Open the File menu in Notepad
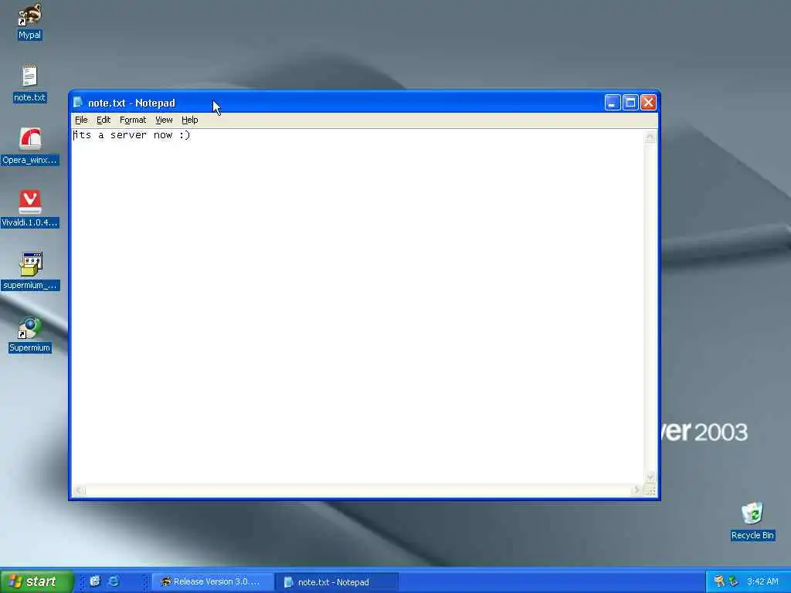The height and width of the screenshot is (593, 791). tap(81, 120)
